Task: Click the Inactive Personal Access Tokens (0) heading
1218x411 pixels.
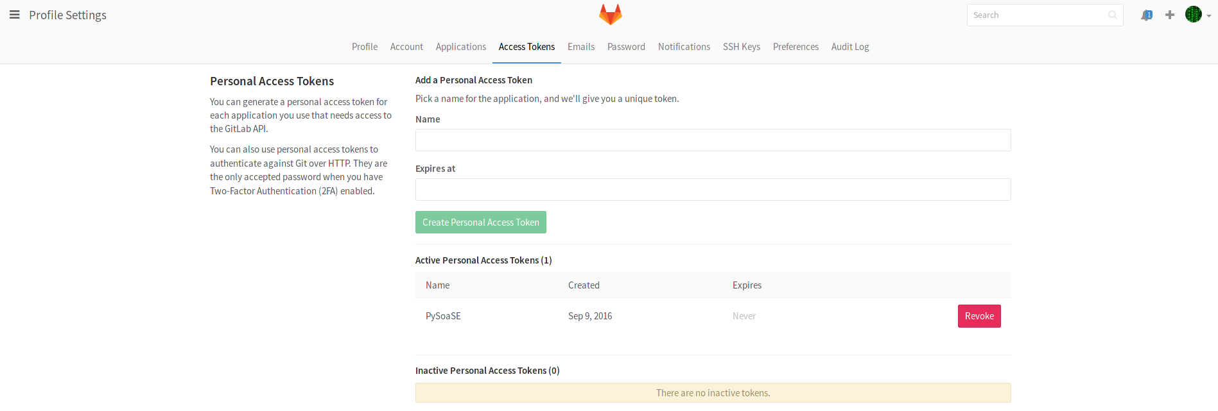Action: (x=487, y=371)
